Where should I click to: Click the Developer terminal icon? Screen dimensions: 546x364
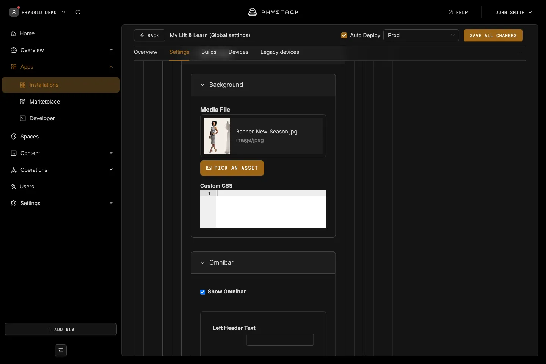(x=23, y=118)
